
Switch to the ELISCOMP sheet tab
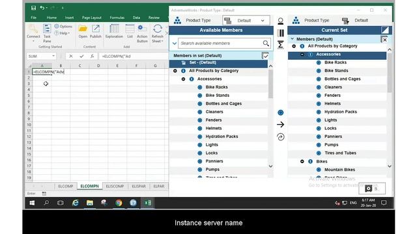tap(115, 187)
